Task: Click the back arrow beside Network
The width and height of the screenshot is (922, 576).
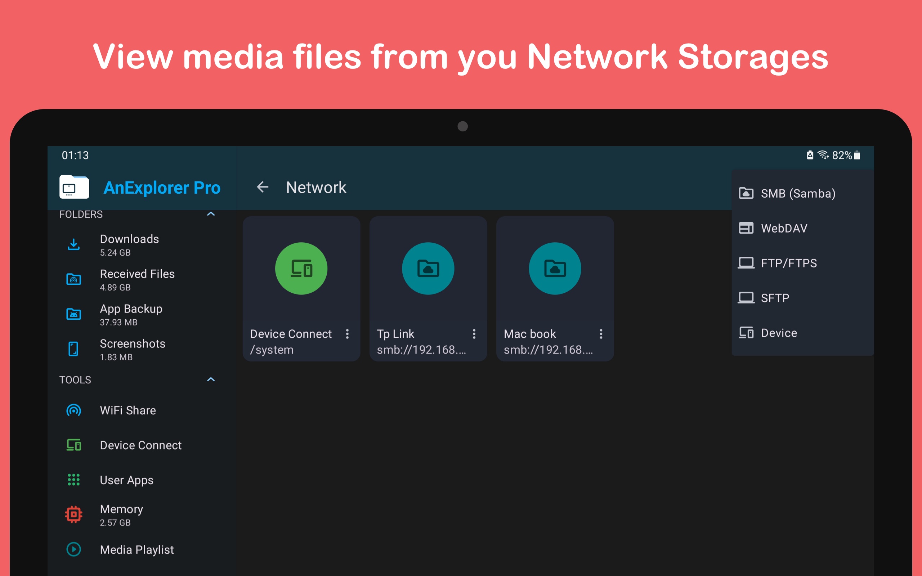Action: point(262,187)
